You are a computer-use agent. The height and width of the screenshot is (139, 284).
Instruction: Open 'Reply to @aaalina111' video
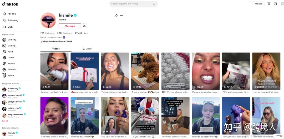pos(85,116)
